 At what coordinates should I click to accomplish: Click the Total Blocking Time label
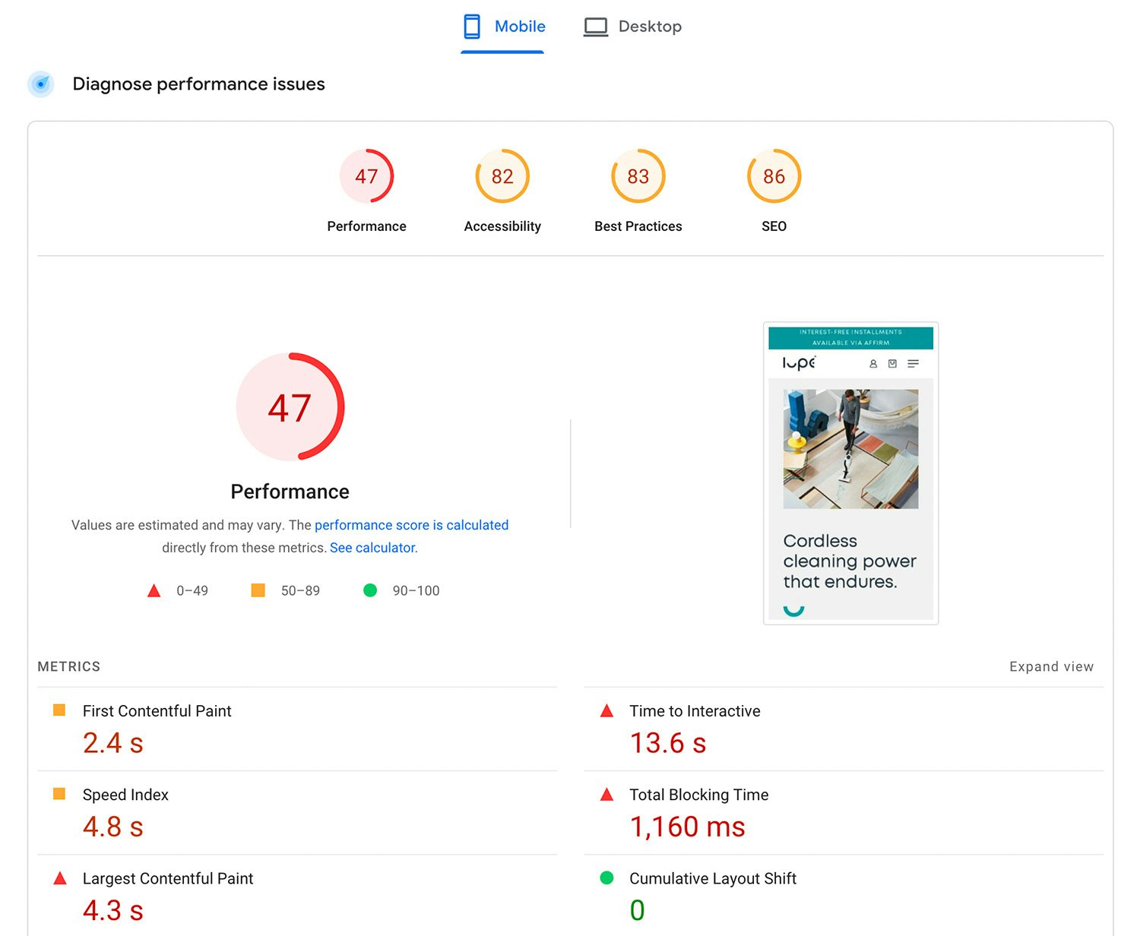point(699,795)
